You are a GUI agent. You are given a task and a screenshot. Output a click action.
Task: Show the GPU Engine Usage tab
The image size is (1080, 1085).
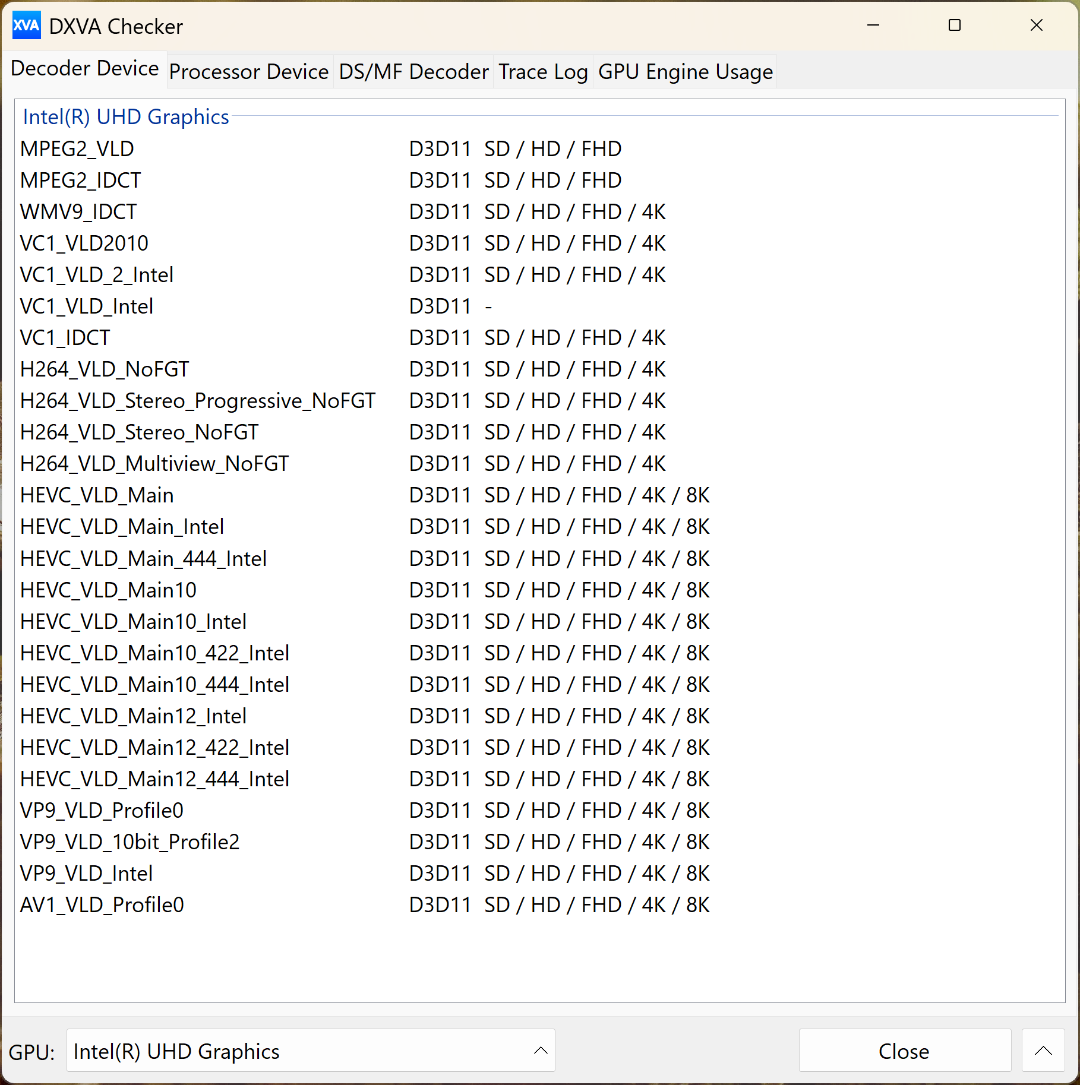[685, 71]
